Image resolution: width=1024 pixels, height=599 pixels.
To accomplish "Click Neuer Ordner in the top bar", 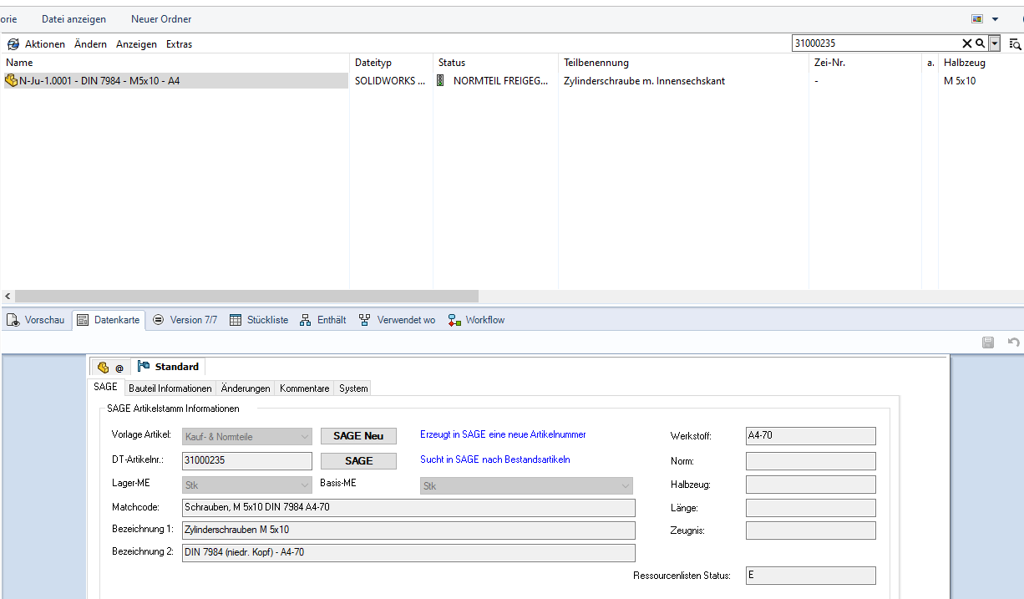I will 161,18.
